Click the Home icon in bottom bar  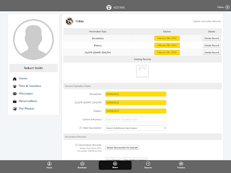pyautogui.click(x=49, y=164)
